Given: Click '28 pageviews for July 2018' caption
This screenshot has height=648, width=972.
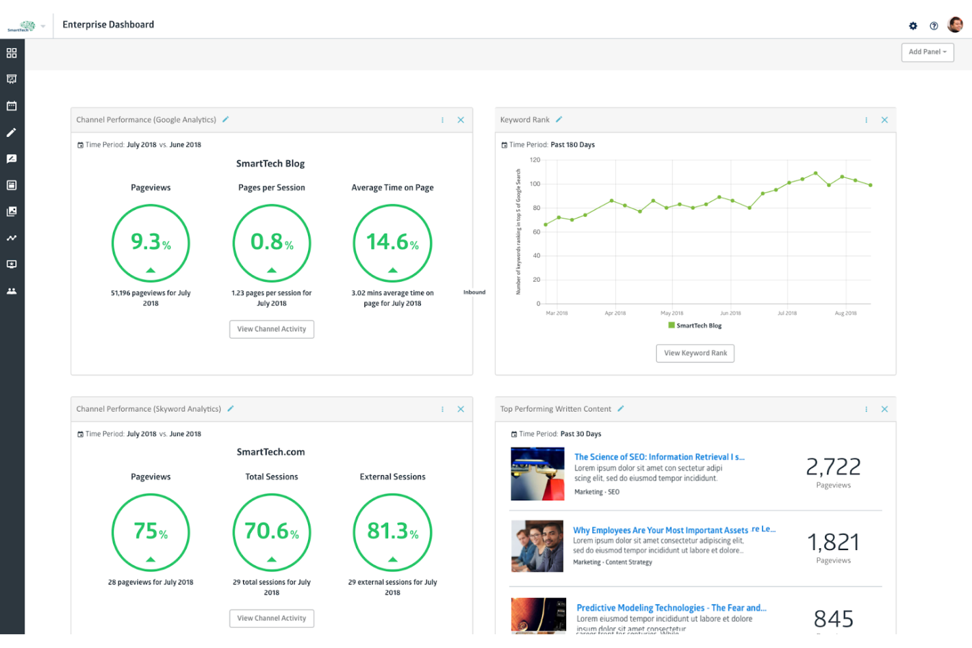Looking at the screenshot, I should tap(150, 582).
